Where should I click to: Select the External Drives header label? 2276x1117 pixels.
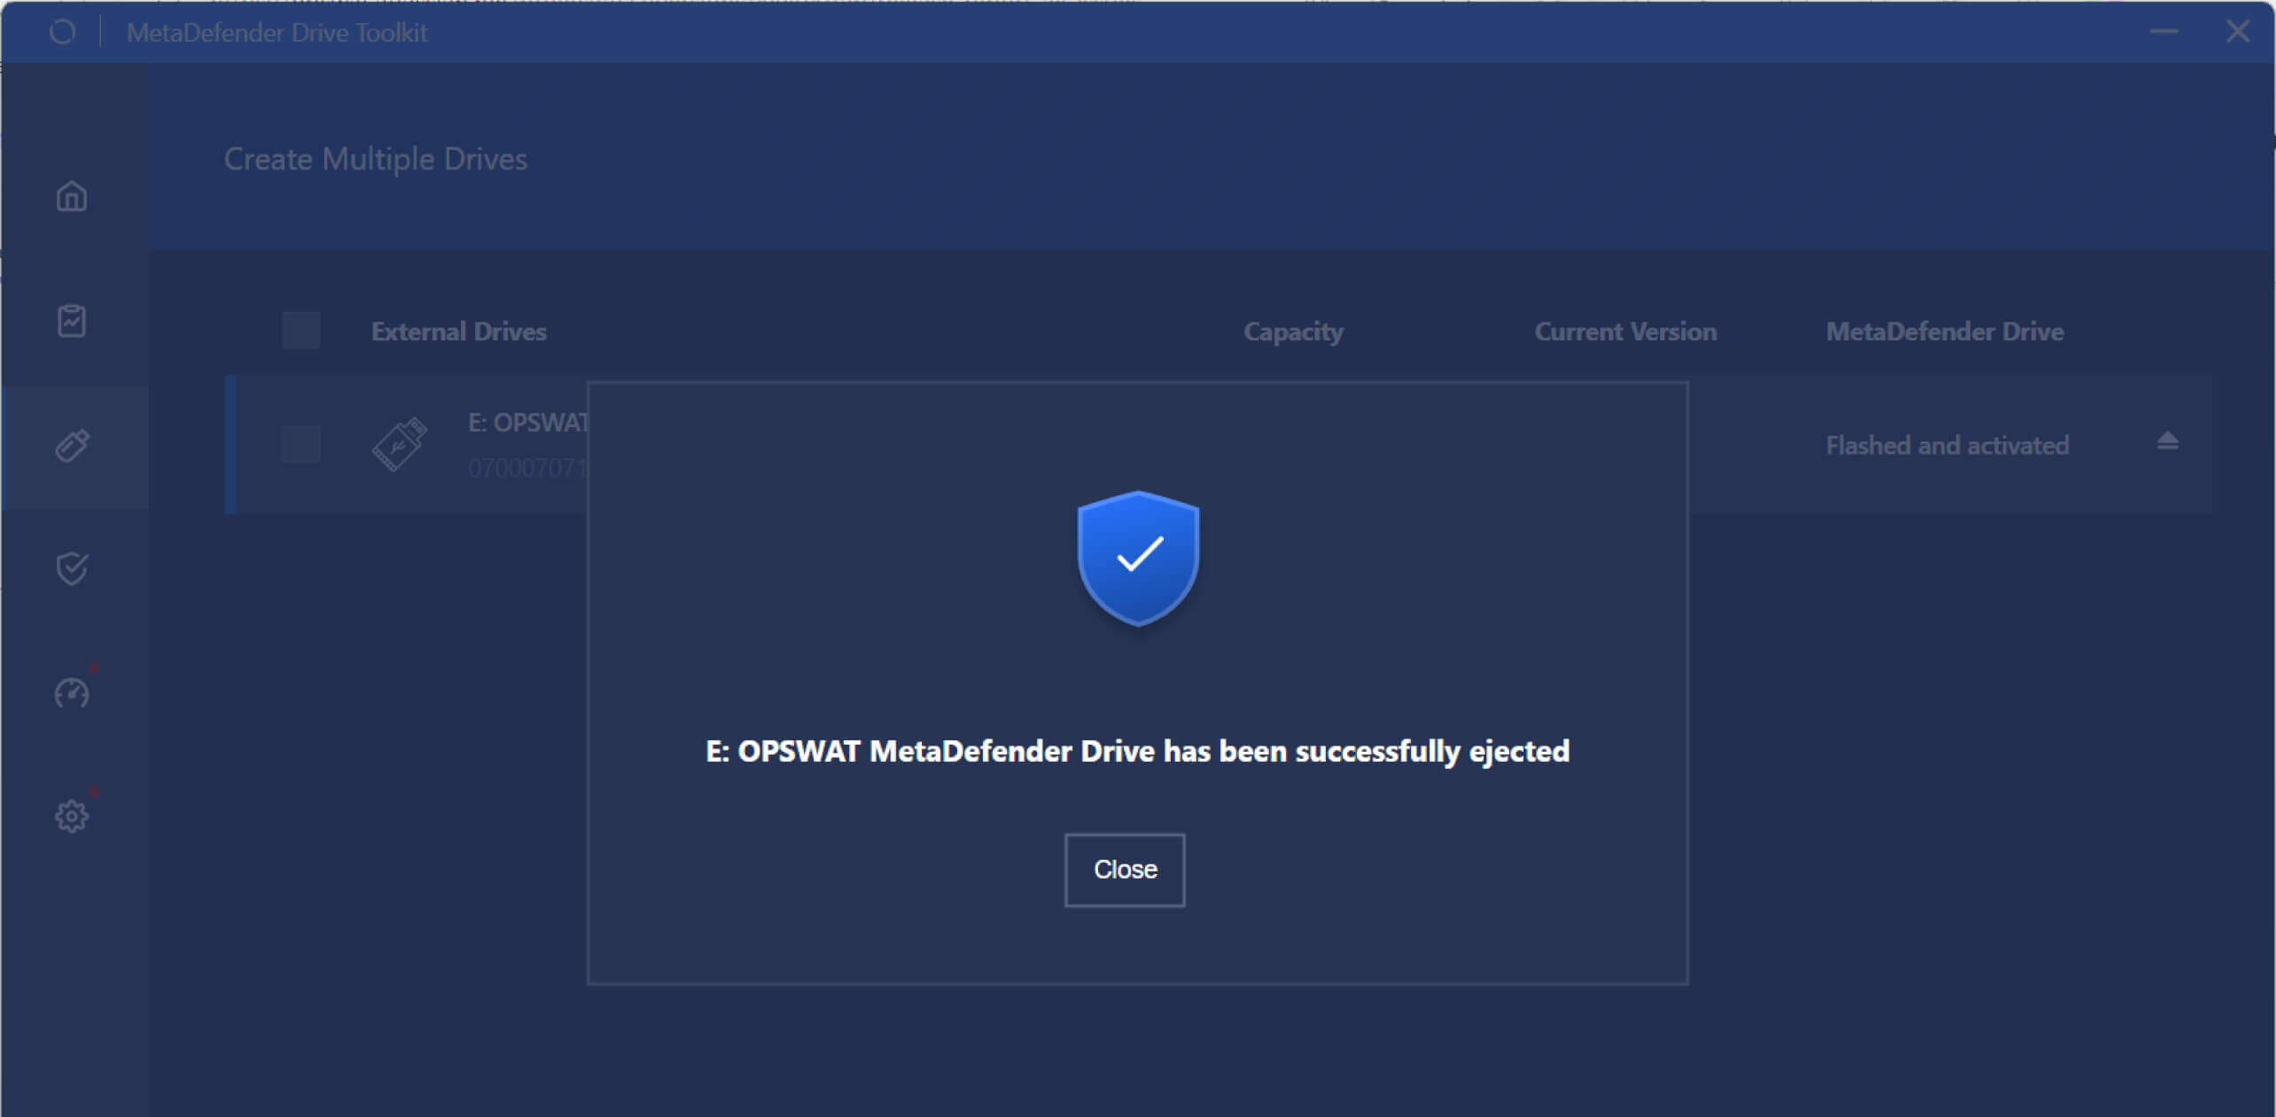pos(458,331)
